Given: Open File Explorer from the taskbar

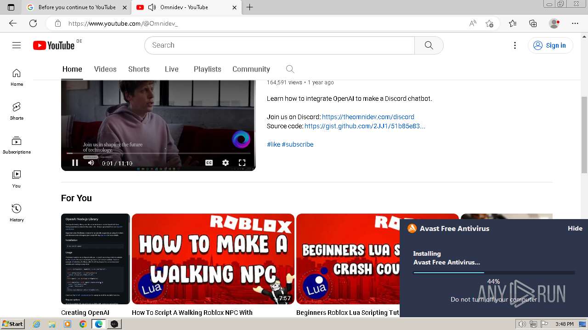Looking at the screenshot, I should point(52,324).
